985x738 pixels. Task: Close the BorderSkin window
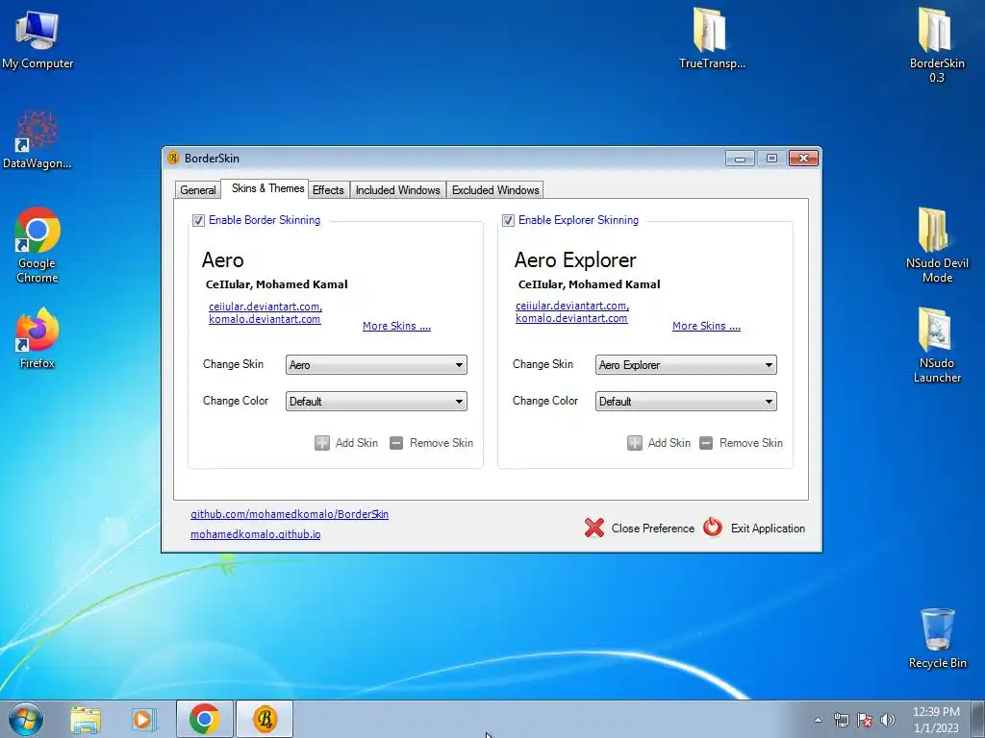click(x=803, y=159)
